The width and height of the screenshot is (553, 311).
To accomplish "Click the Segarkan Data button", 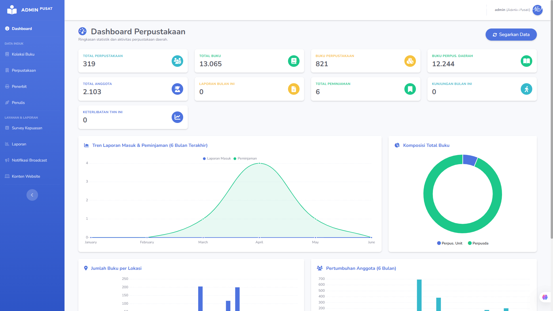I will coord(511,35).
